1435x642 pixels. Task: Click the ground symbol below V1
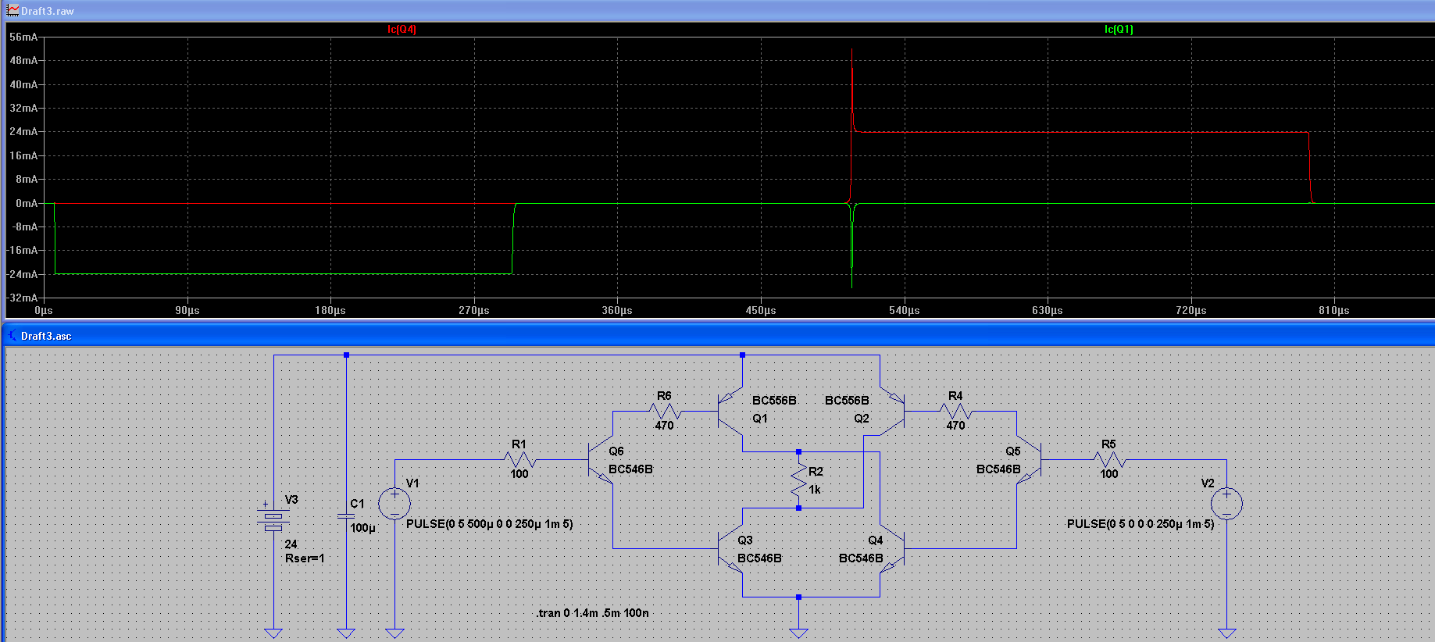pyautogui.click(x=394, y=633)
